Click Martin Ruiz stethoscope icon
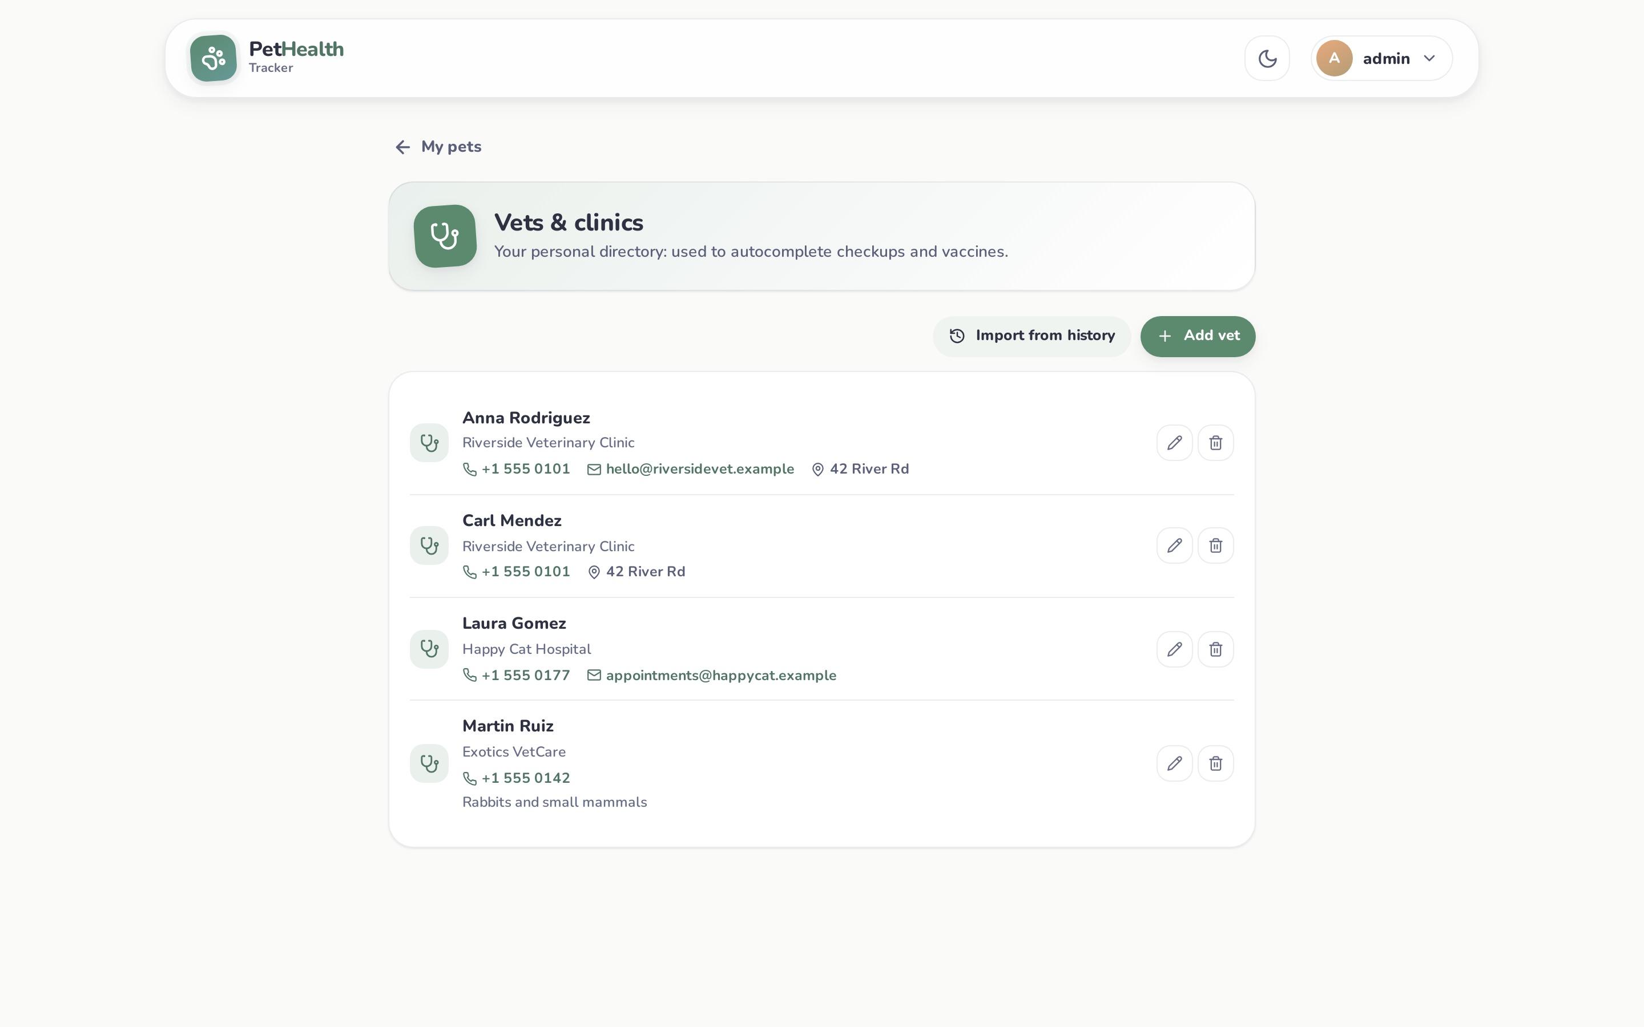Image resolution: width=1644 pixels, height=1027 pixels. [x=429, y=763]
